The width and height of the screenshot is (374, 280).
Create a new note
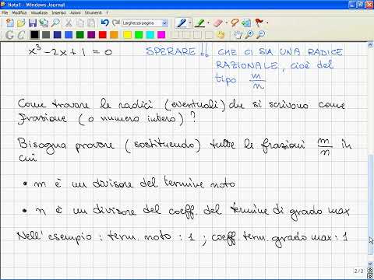[9, 23]
